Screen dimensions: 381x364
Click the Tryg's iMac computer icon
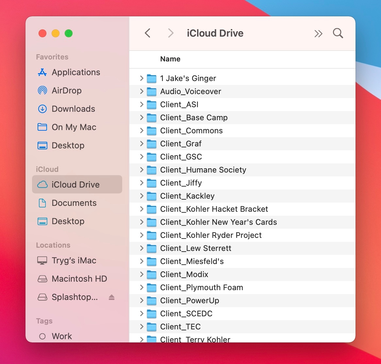pyautogui.click(x=42, y=260)
